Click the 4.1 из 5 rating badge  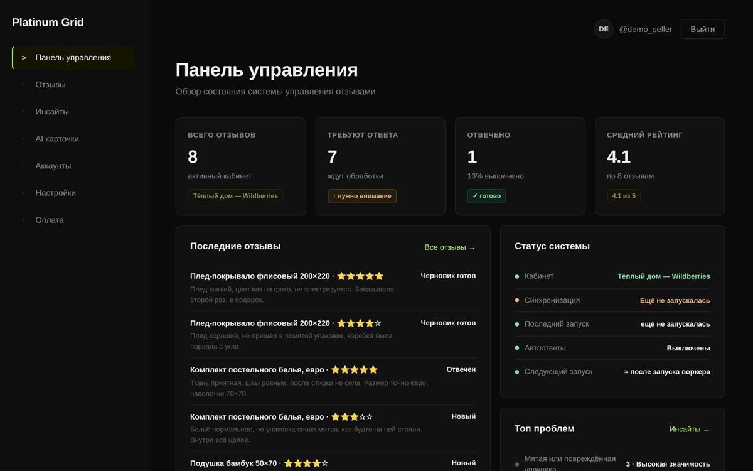pos(624,196)
